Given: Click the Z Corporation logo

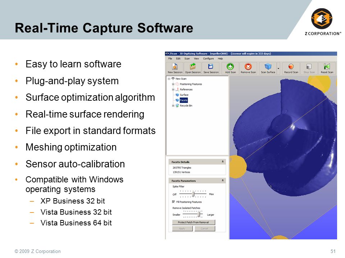Looking at the screenshot, I should pyautogui.click(x=322, y=21).
